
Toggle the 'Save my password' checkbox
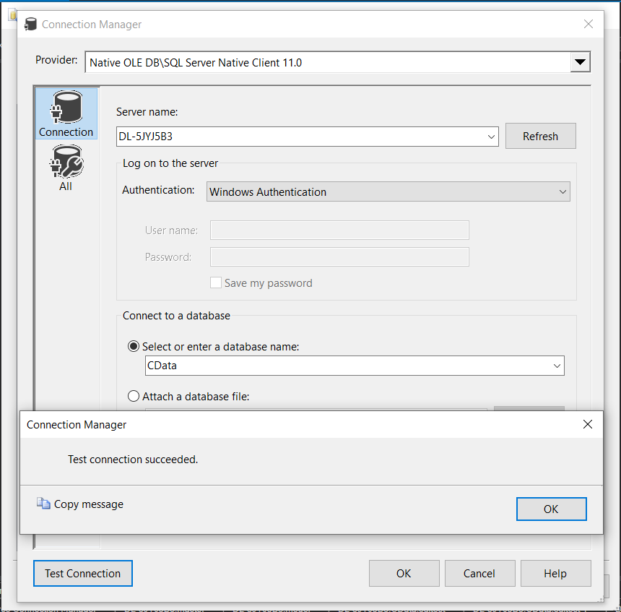pos(216,283)
